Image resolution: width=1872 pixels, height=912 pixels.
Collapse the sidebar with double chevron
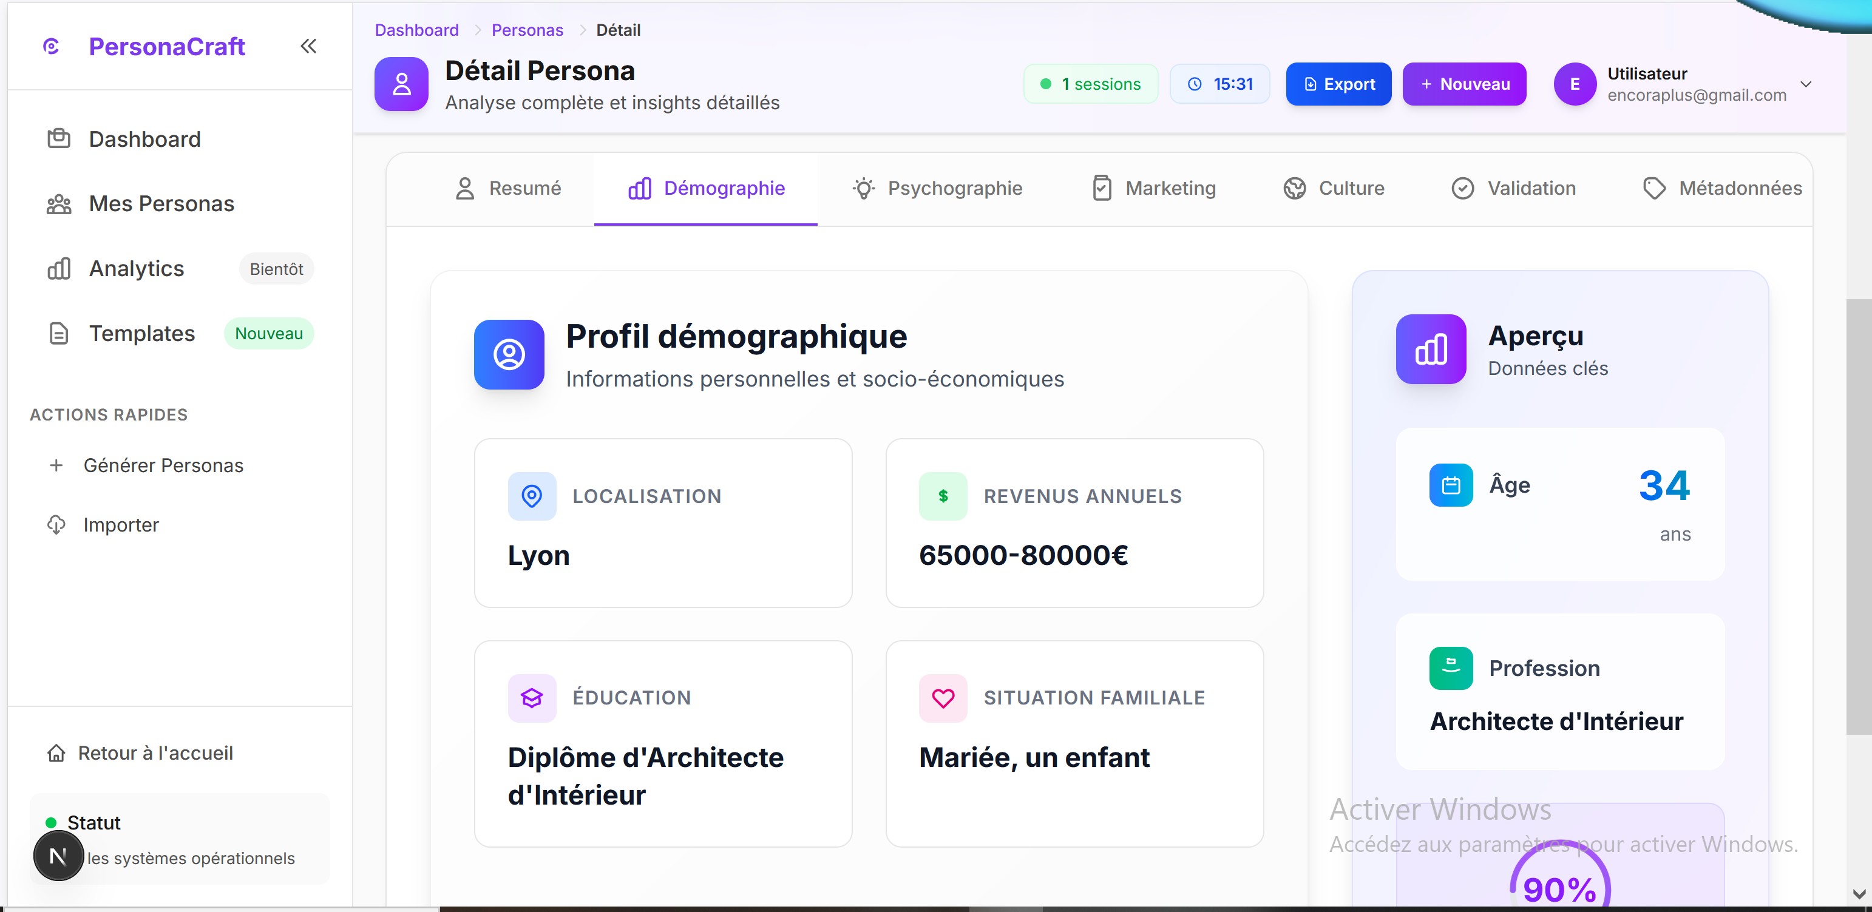click(x=308, y=47)
